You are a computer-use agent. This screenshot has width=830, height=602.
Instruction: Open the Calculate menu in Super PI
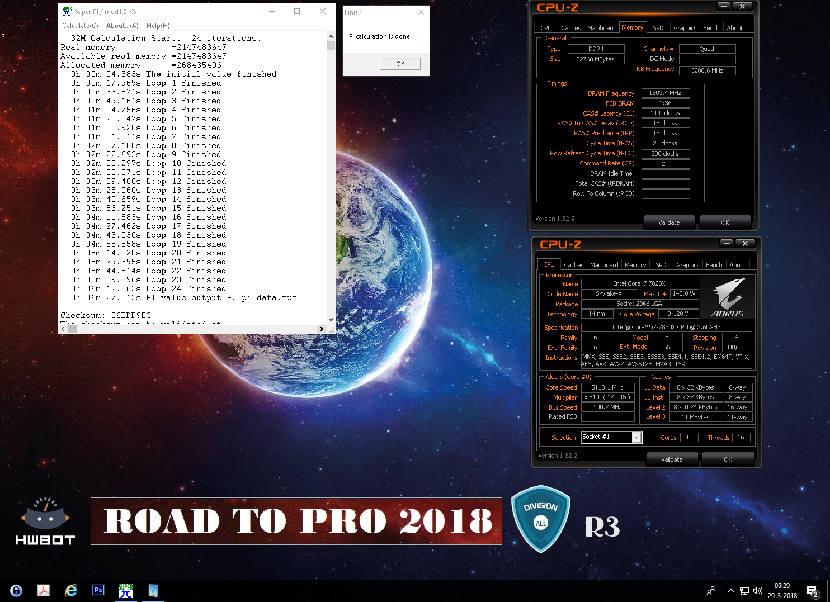coord(80,26)
